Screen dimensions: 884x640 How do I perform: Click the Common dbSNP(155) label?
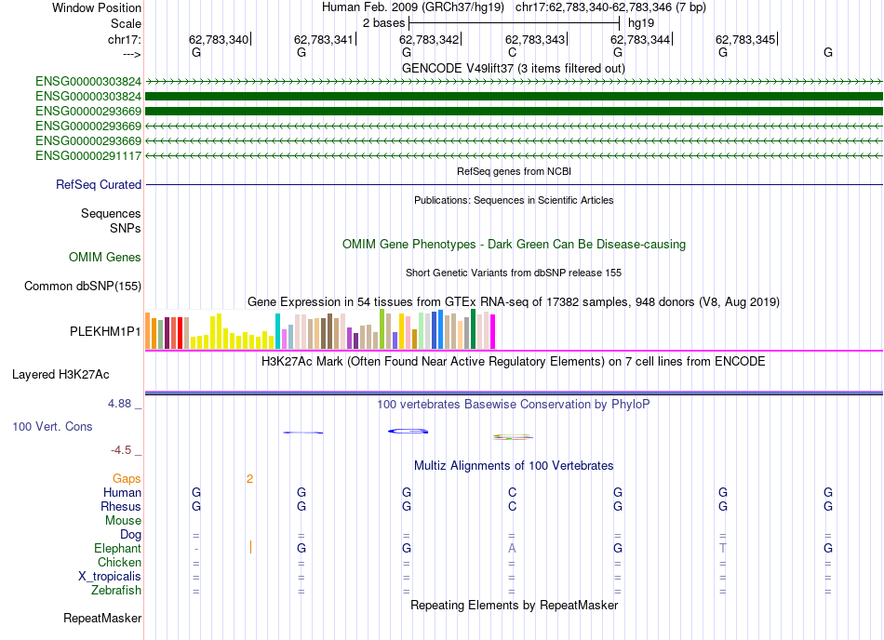(83, 287)
